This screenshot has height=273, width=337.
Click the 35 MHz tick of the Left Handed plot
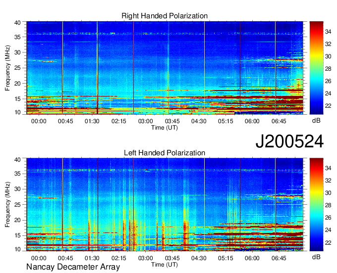point(17,174)
